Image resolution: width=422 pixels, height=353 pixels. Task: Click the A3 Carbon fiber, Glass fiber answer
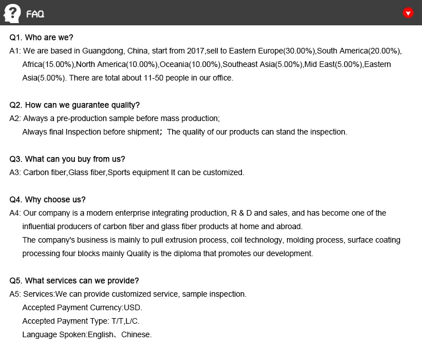click(x=127, y=173)
